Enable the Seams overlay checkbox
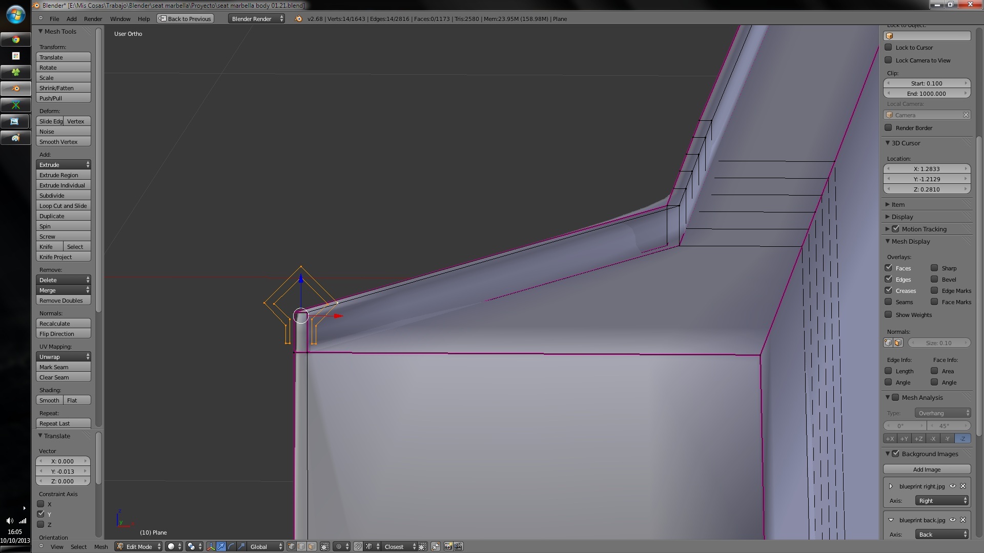The height and width of the screenshot is (553, 984). click(x=889, y=302)
